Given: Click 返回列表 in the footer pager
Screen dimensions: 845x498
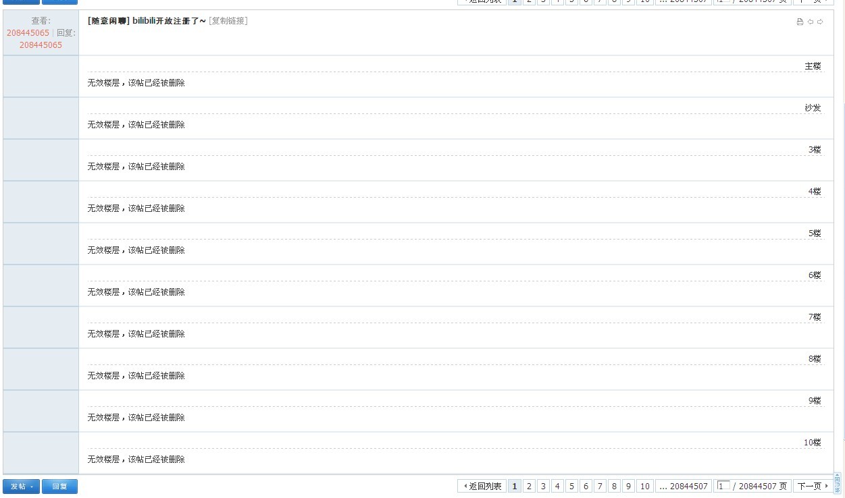Looking at the screenshot, I should tap(482, 486).
